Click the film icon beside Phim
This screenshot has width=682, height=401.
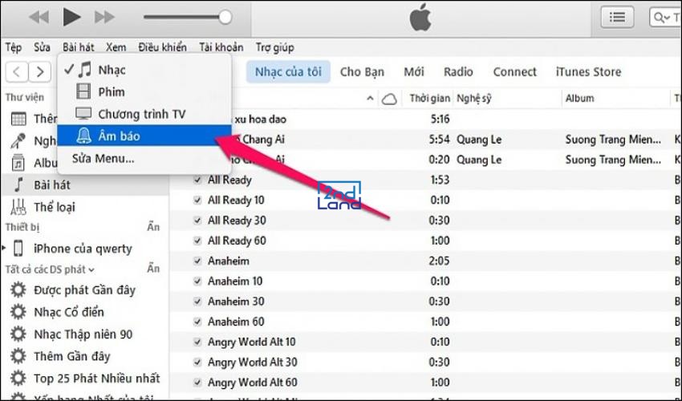coord(83,91)
